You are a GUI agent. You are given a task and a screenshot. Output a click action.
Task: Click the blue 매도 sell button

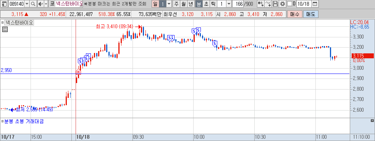[311, 14]
